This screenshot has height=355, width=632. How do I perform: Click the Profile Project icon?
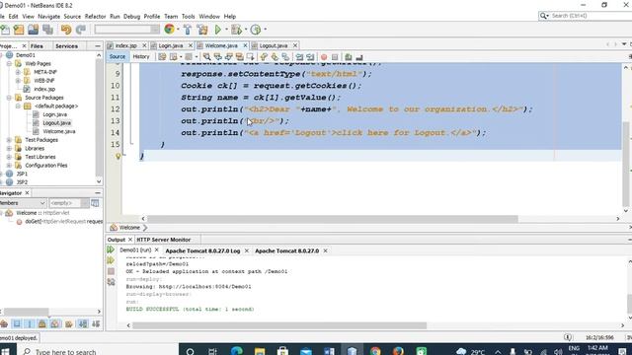tap(256, 30)
